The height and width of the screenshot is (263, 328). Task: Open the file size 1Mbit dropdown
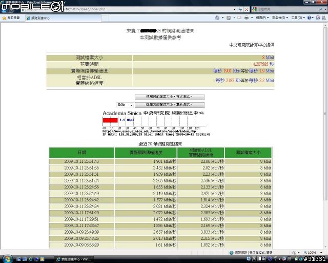[125, 105]
